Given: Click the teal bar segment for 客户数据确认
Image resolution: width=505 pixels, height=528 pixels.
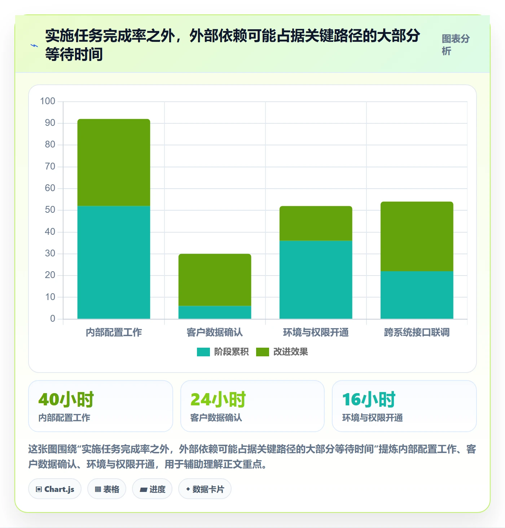Looking at the screenshot, I should [215, 312].
